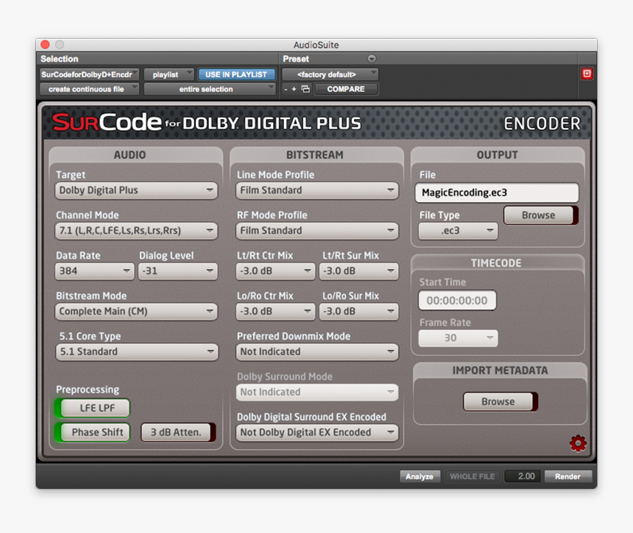Open the Dolby Surround Mode dropdown
This screenshot has width=633, height=533.
317,392
